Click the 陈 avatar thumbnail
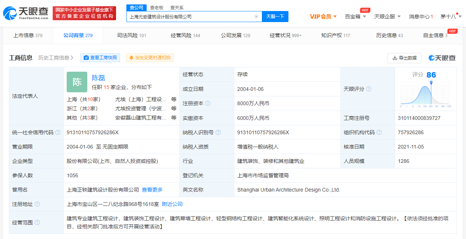Viewport: 466px width, 239px height. (77, 82)
